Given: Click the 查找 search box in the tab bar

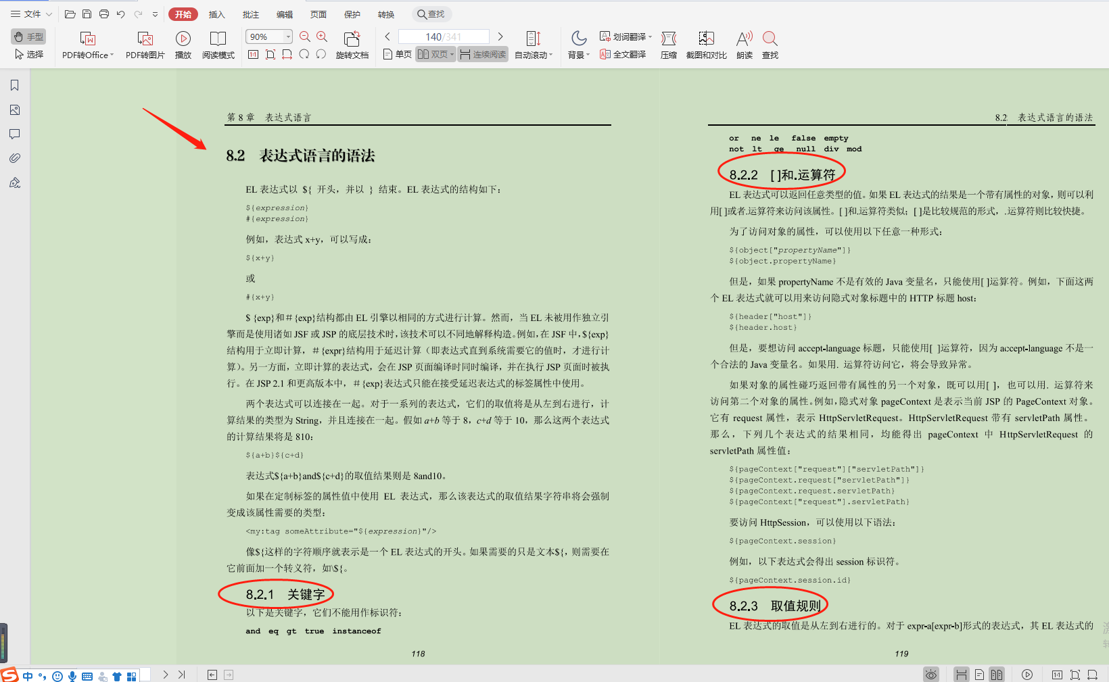Looking at the screenshot, I should point(431,14).
